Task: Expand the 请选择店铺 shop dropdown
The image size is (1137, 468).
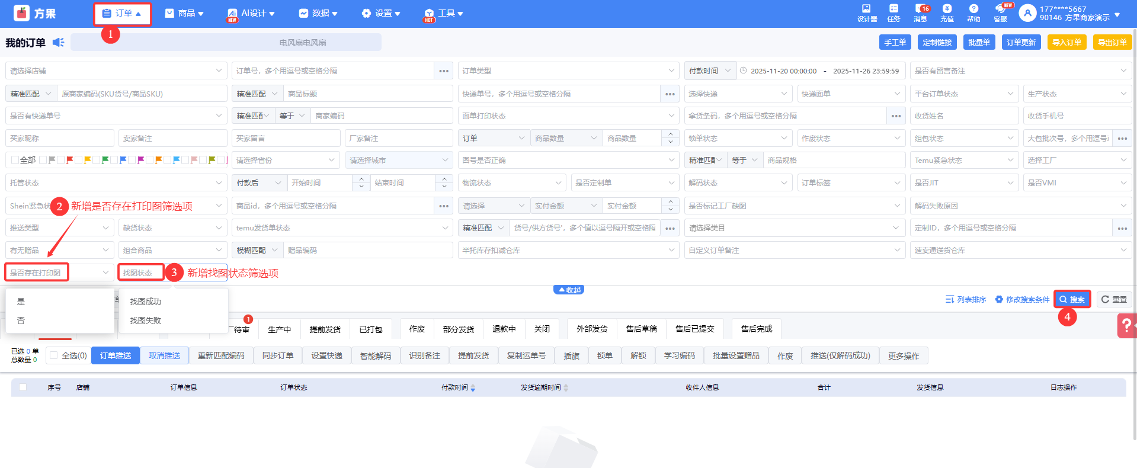Action: (116, 70)
